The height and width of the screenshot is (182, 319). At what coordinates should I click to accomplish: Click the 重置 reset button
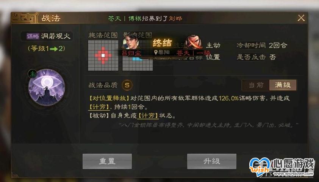click(x=107, y=161)
